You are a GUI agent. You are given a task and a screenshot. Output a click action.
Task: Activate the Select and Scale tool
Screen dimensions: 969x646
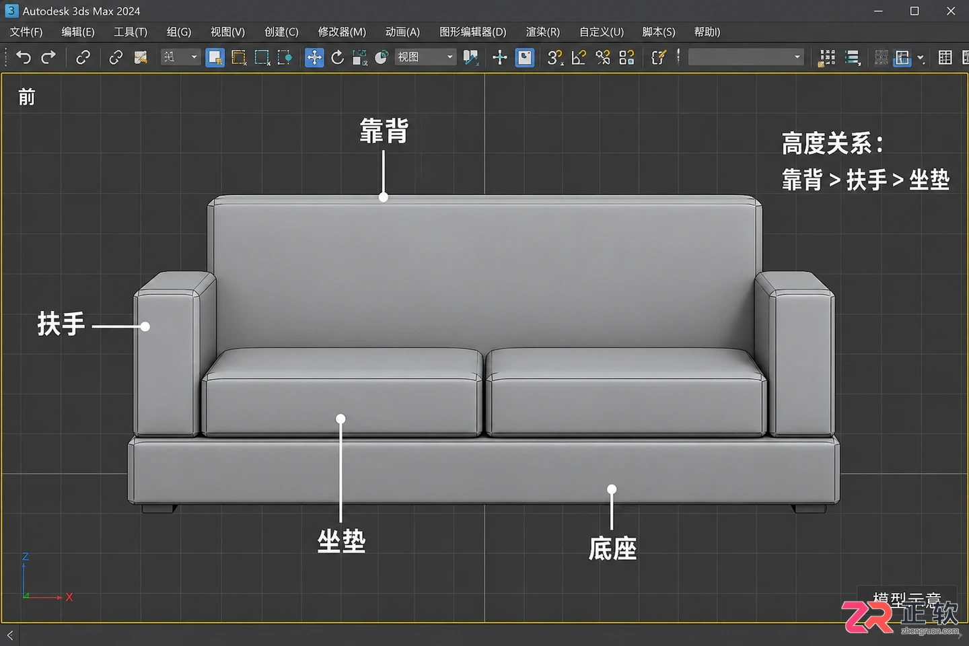click(359, 57)
